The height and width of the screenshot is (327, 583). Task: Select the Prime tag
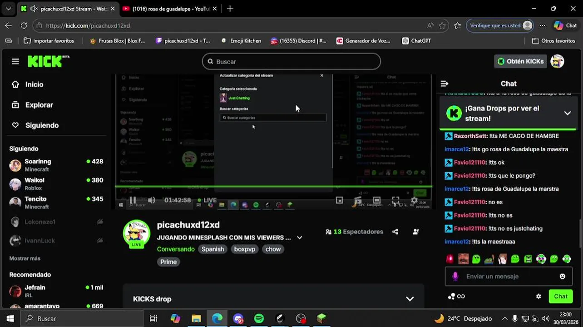[168, 262]
